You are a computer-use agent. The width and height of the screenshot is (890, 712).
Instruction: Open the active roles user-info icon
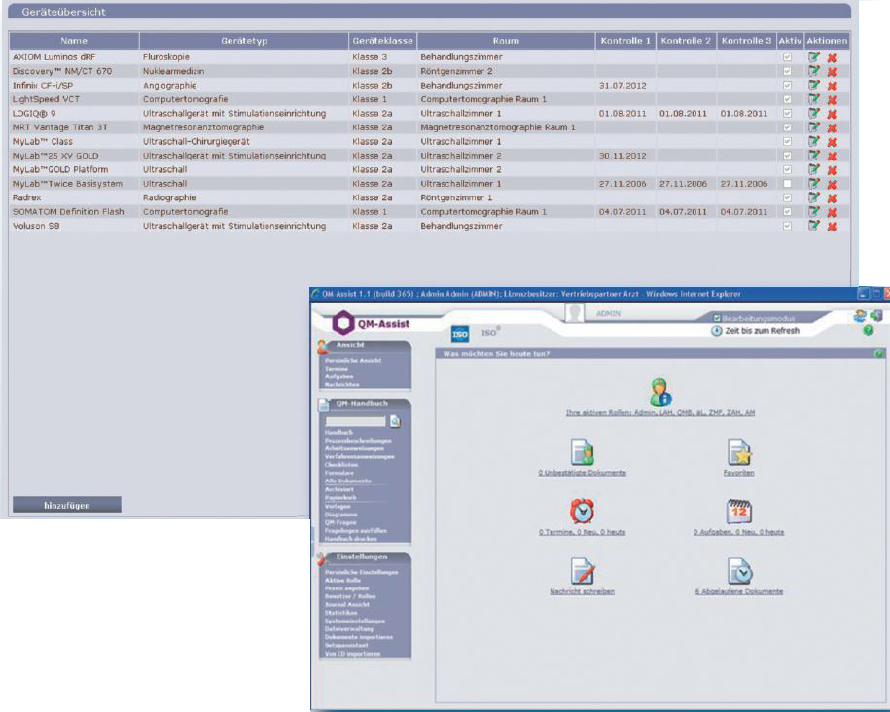pos(660,392)
